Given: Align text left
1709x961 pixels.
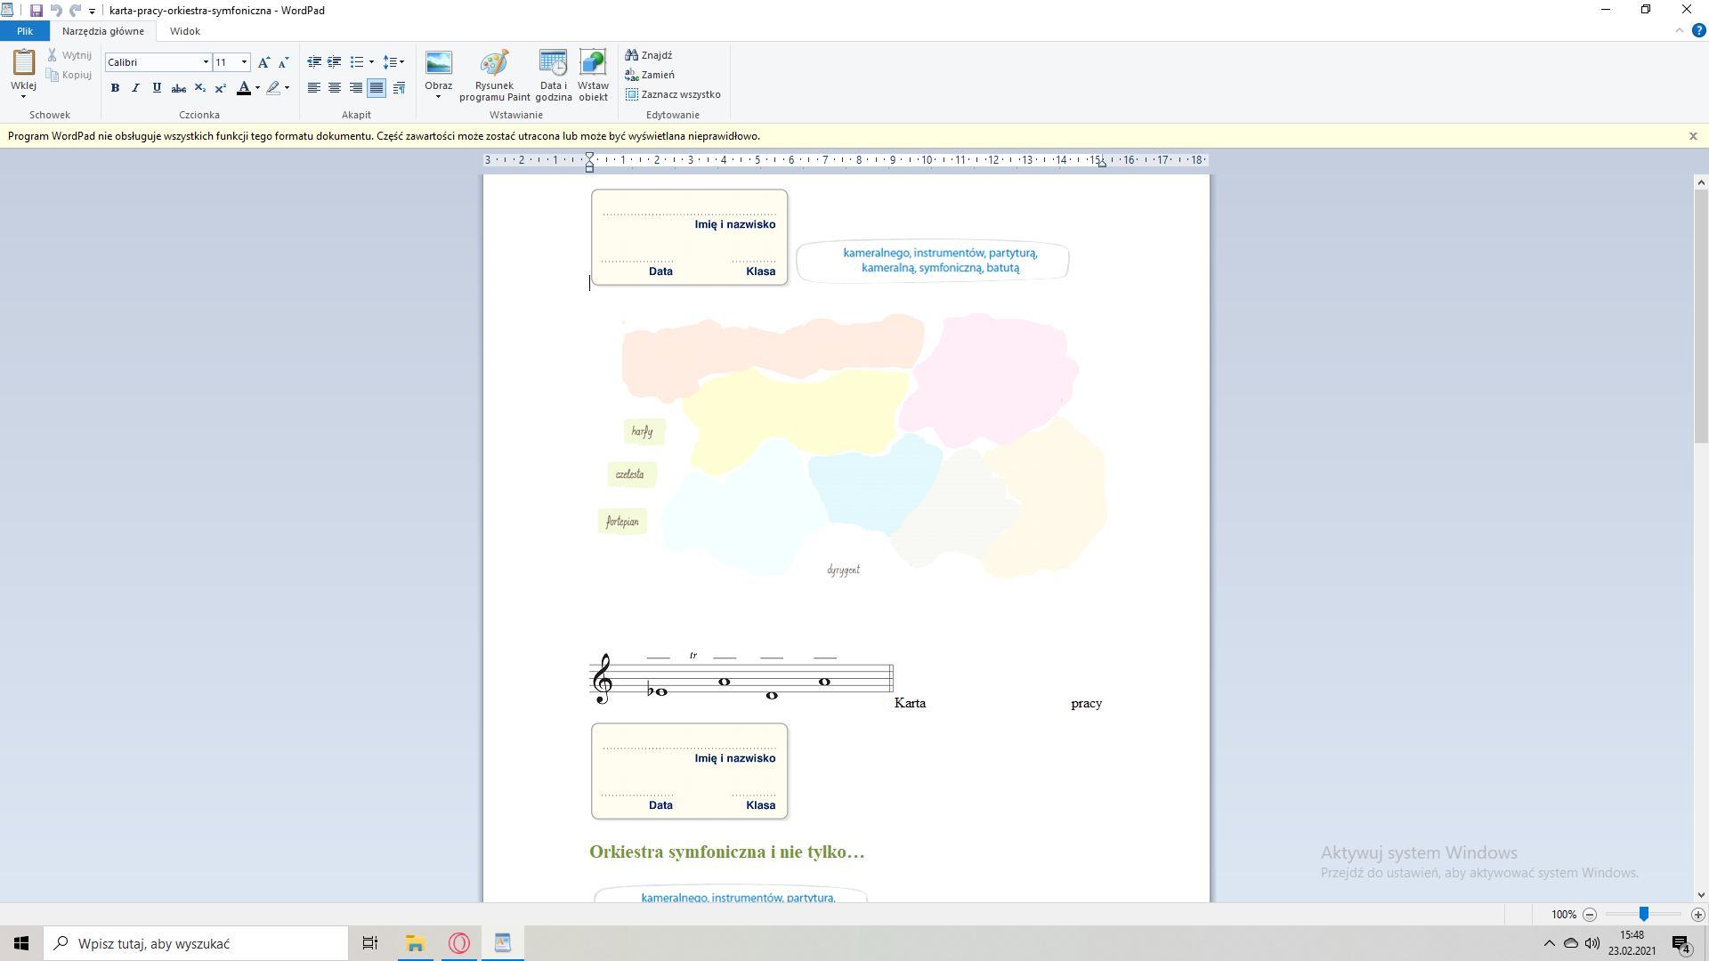Looking at the screenshot, I should 314,87.
